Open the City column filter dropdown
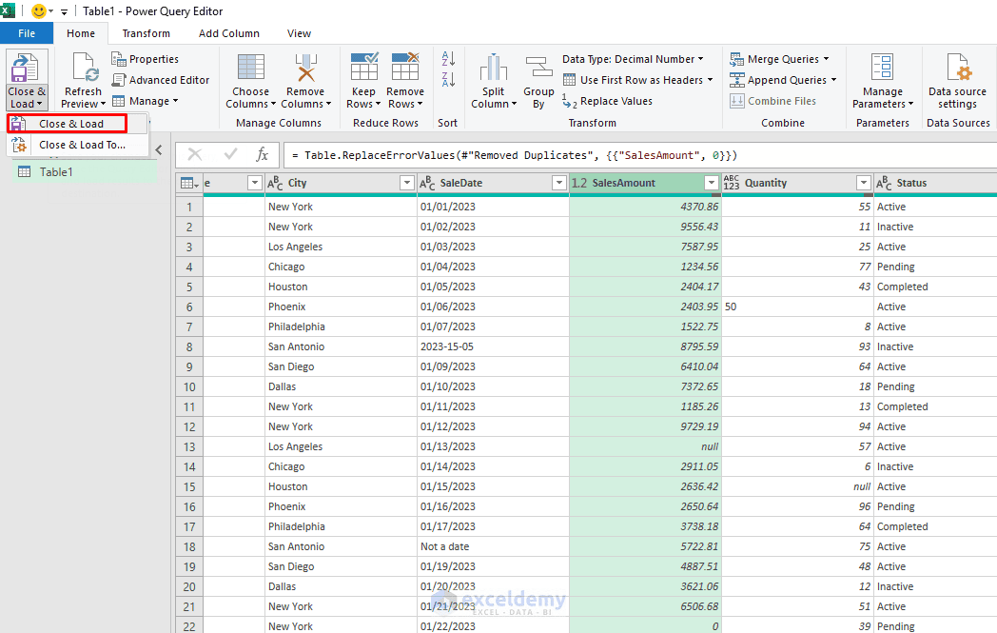This screenshot has width=997, height=633. tap(407, 183)
